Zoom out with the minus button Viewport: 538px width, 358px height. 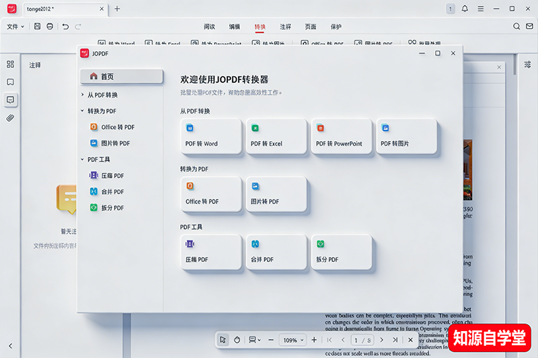271,340
